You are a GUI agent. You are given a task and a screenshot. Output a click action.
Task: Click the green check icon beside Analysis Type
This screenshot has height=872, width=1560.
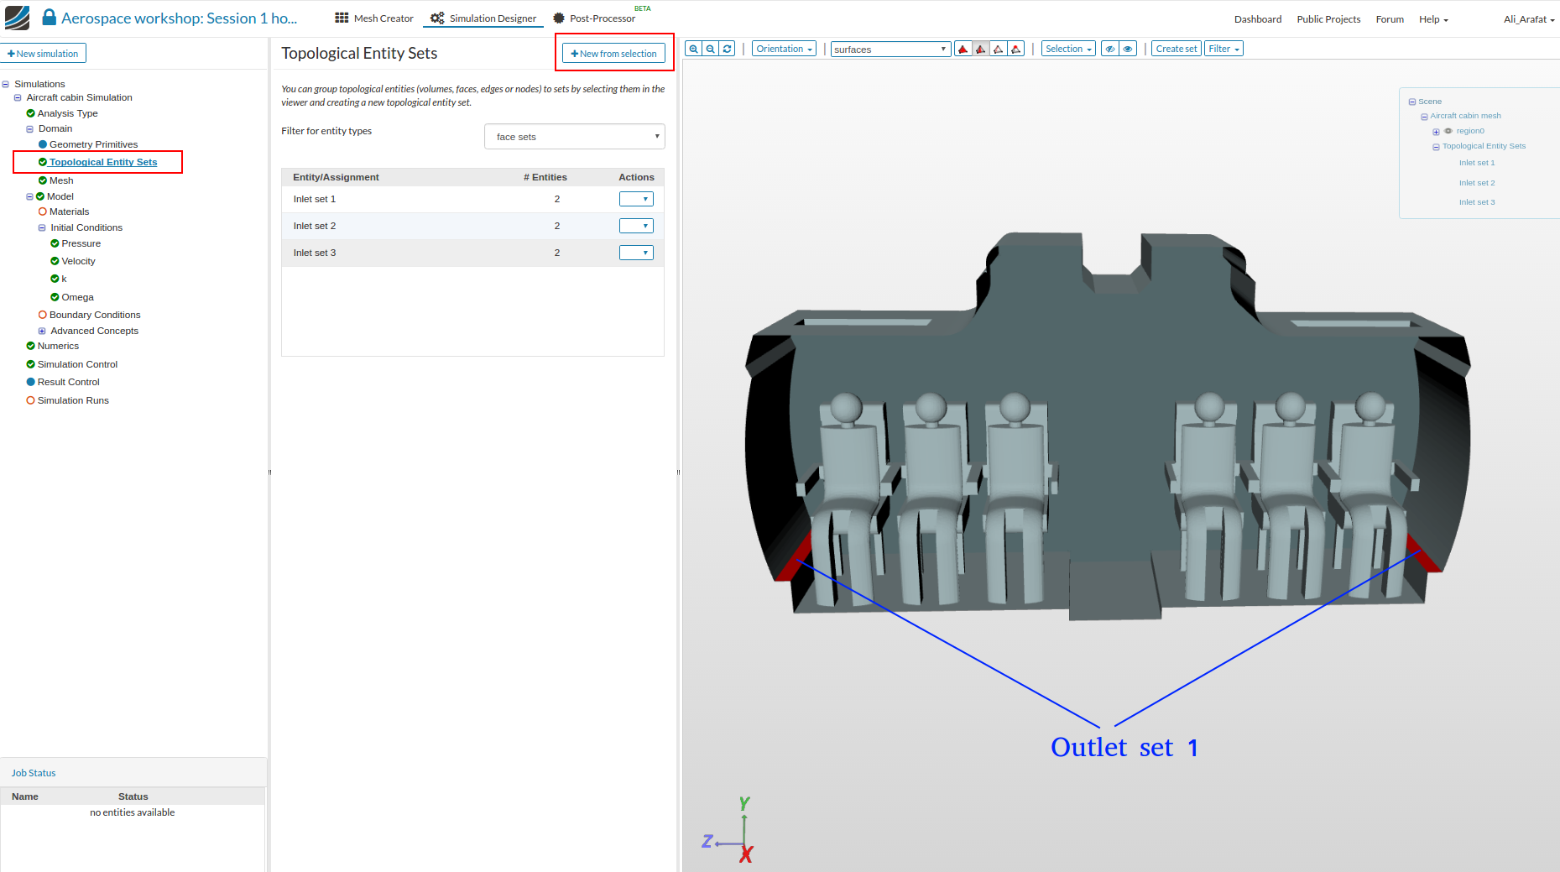pyautogui.click(x=31, y=113)
